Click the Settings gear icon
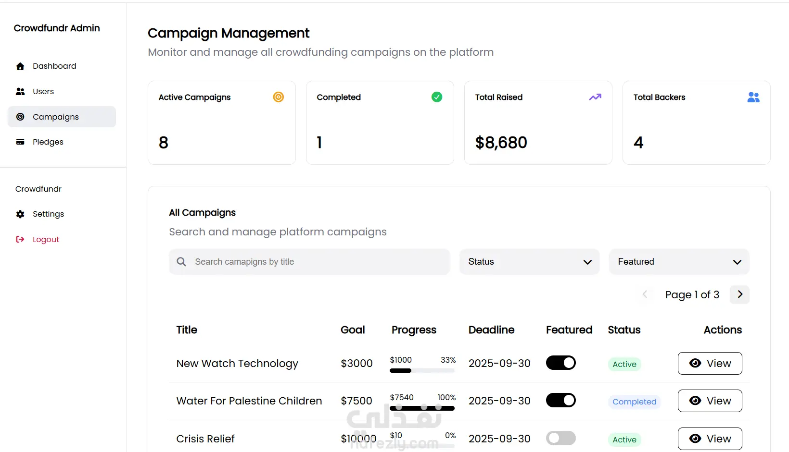789x452 pixels. pos(20,214)
